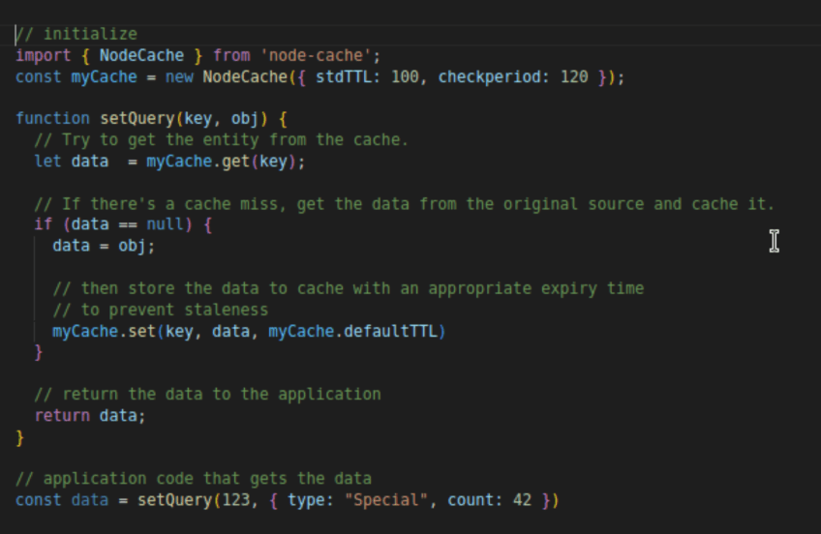Click the comment about a cache miss

(x=405, y=204)
